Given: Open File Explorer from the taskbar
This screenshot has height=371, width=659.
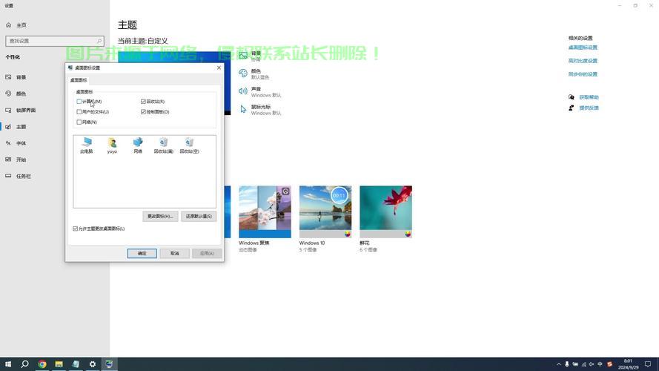Looking at the screenshot, I should (x=59, y=364).
